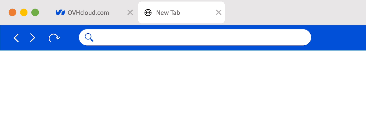Maximize the window with the green button
The width and height of the screenshot is (366, 139).
pos(35,12)
